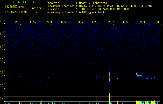Viewport: 163px width, 104px height.
Task: Click the 0959 time marker
Action: [142, 22]
